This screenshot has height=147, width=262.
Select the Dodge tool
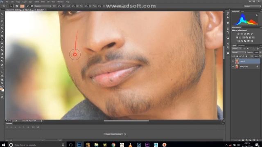coord(2,61)
